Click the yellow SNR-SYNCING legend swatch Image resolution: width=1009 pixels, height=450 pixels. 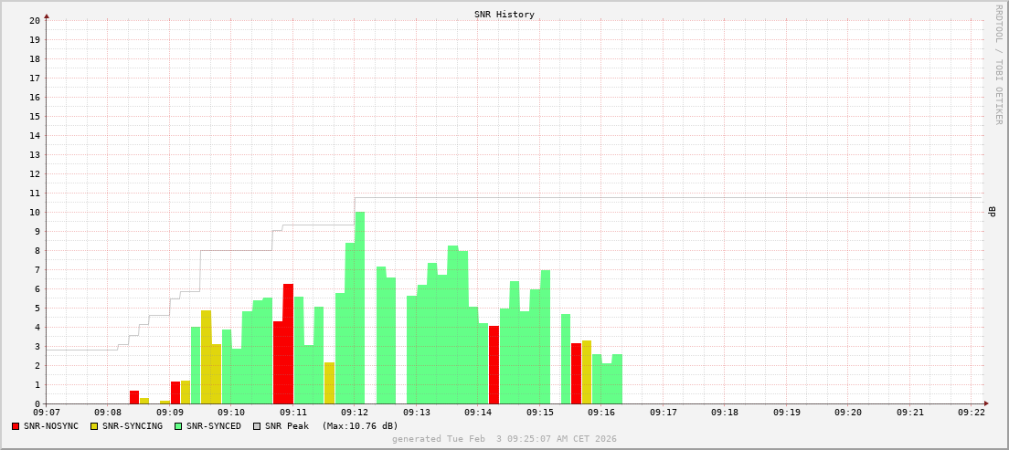94,426
